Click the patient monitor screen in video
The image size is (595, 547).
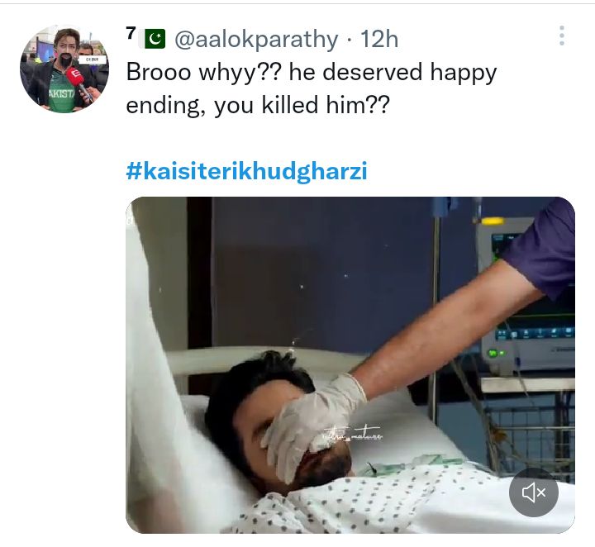(531, 288)
